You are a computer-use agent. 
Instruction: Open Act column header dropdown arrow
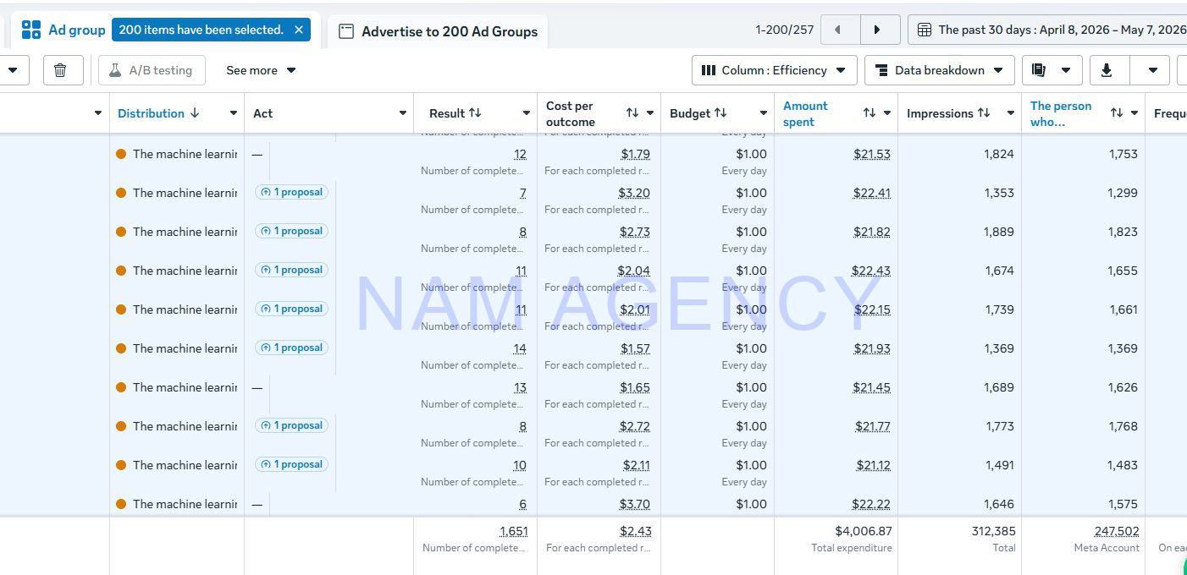(x=403, y=112)
